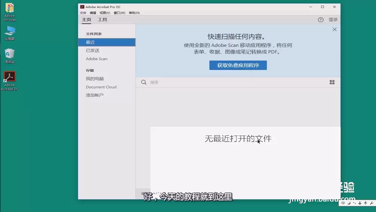Open the 窗口(W) menu
This screenshot has width=376, height=212.
tap(120, 13)
